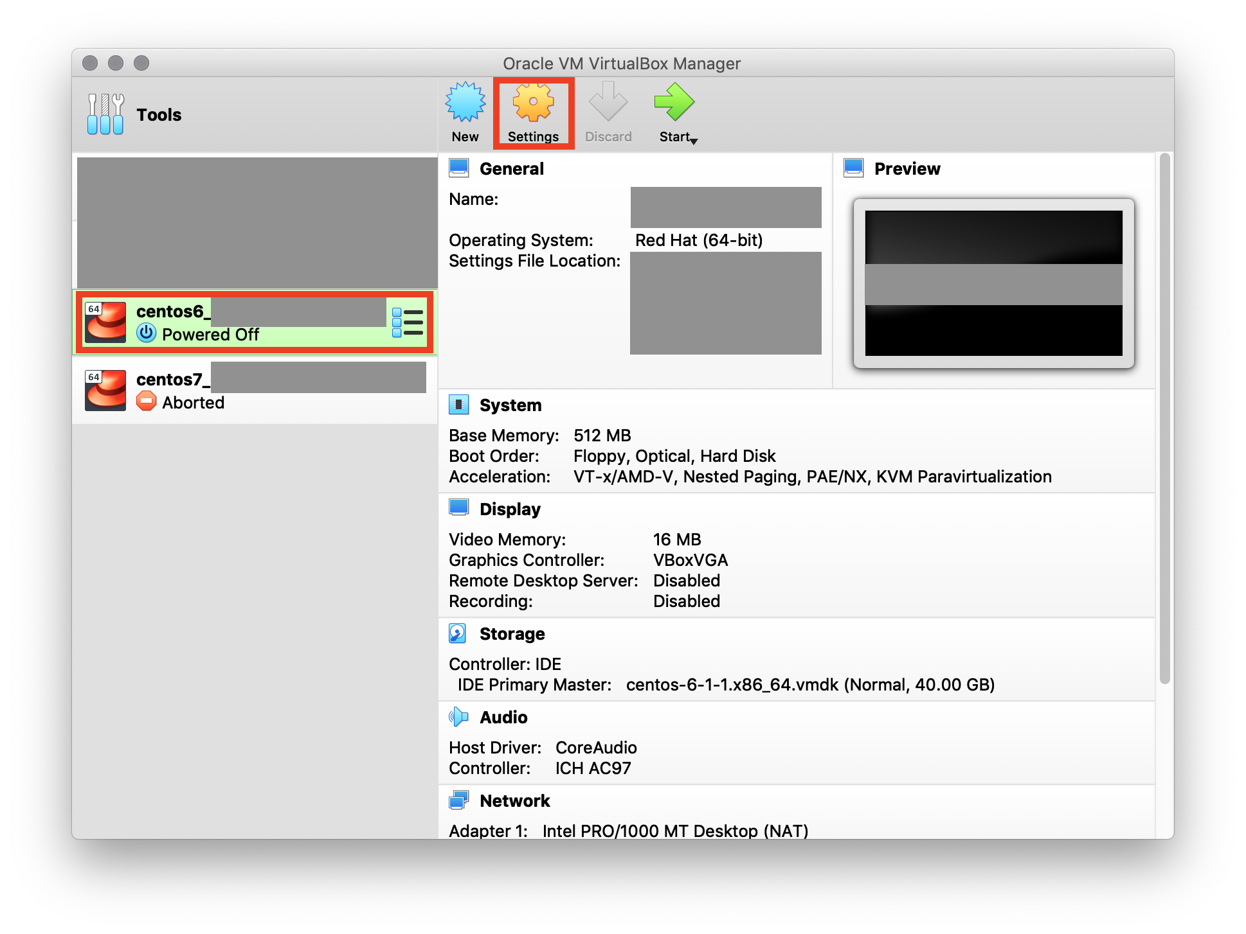Open the Tools section
1246x934 pixels.
[255, 114]
